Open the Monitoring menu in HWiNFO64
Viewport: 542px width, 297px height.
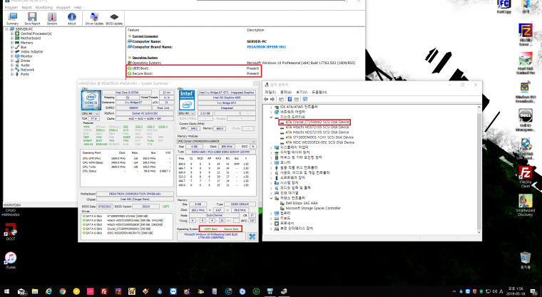coord(44,7)
